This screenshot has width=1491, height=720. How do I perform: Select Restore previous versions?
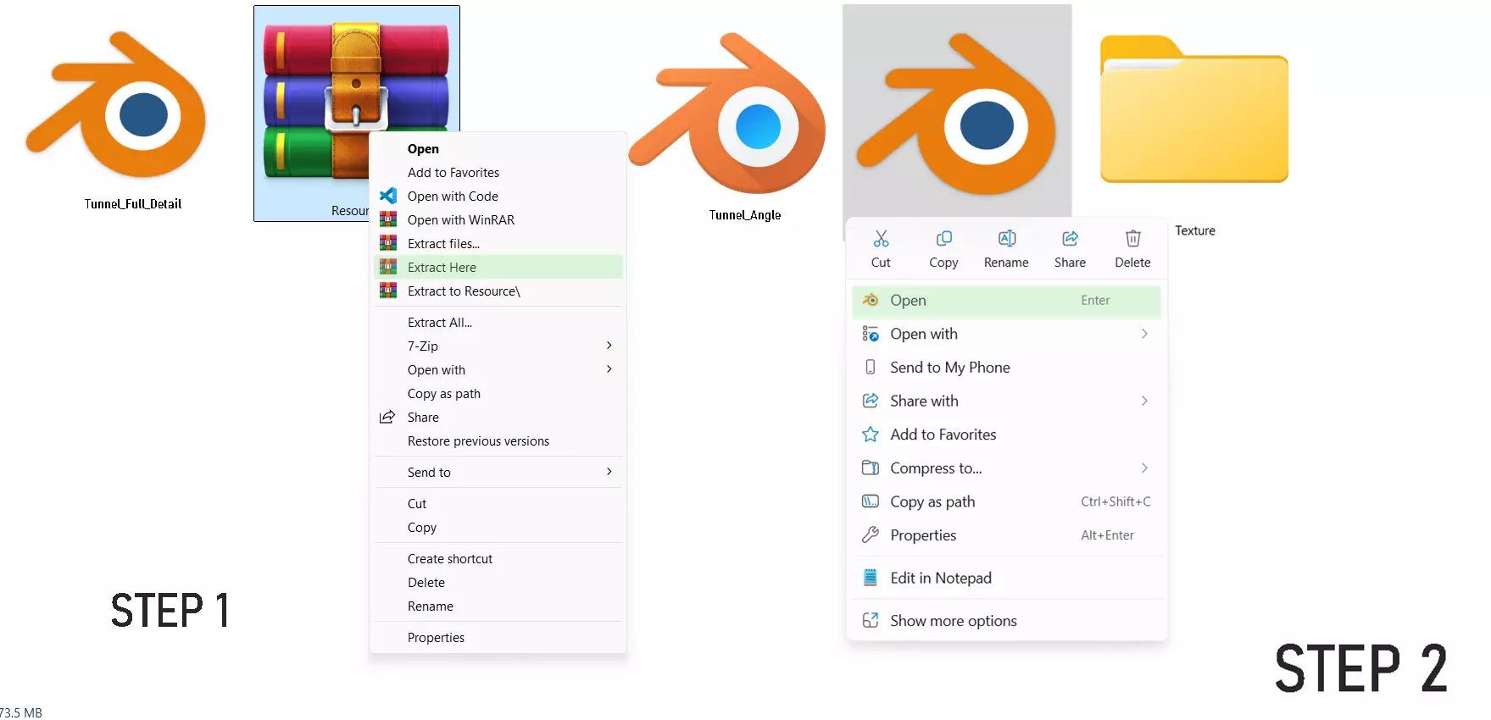(x=498, y=440)
